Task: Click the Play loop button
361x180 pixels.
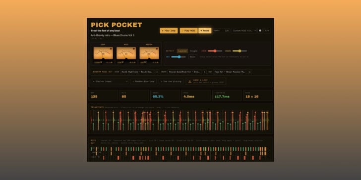Action: pyautogui.click(x=169, y=31)
